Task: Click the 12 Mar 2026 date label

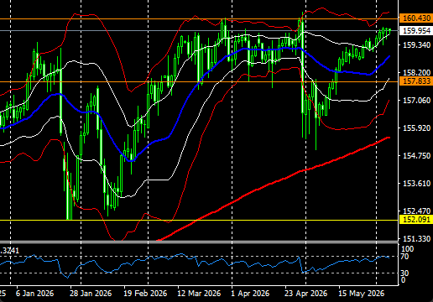Action: (x=199, y=294)
